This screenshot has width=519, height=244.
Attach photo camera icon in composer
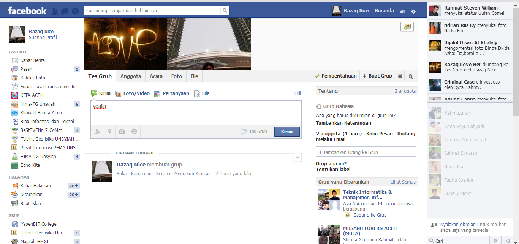[x=122, y=132]
